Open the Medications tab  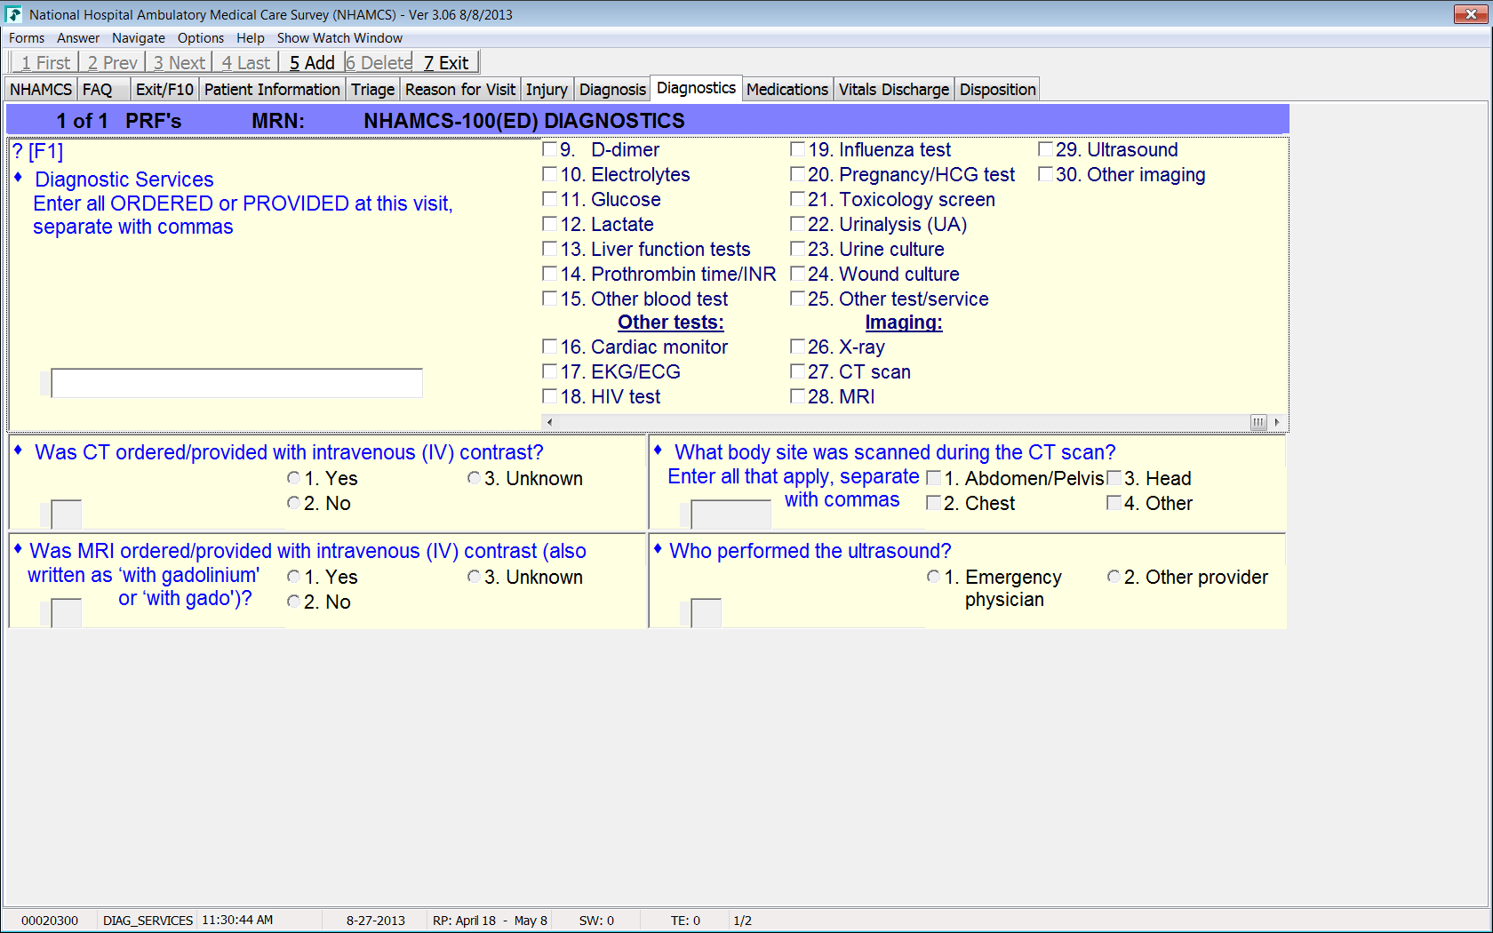(x=787, y=90)
